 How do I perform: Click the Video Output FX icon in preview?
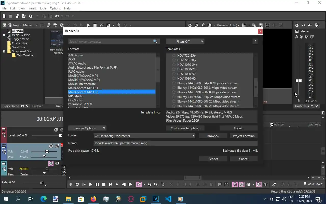(203, 25)
